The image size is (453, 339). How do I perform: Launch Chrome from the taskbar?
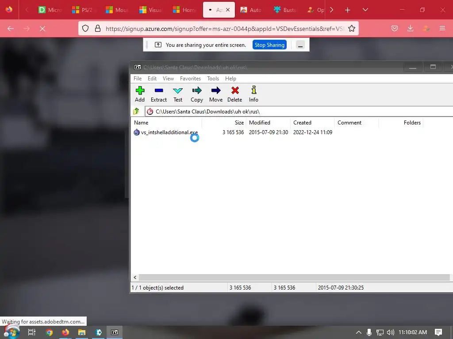(x=49, y=332)
